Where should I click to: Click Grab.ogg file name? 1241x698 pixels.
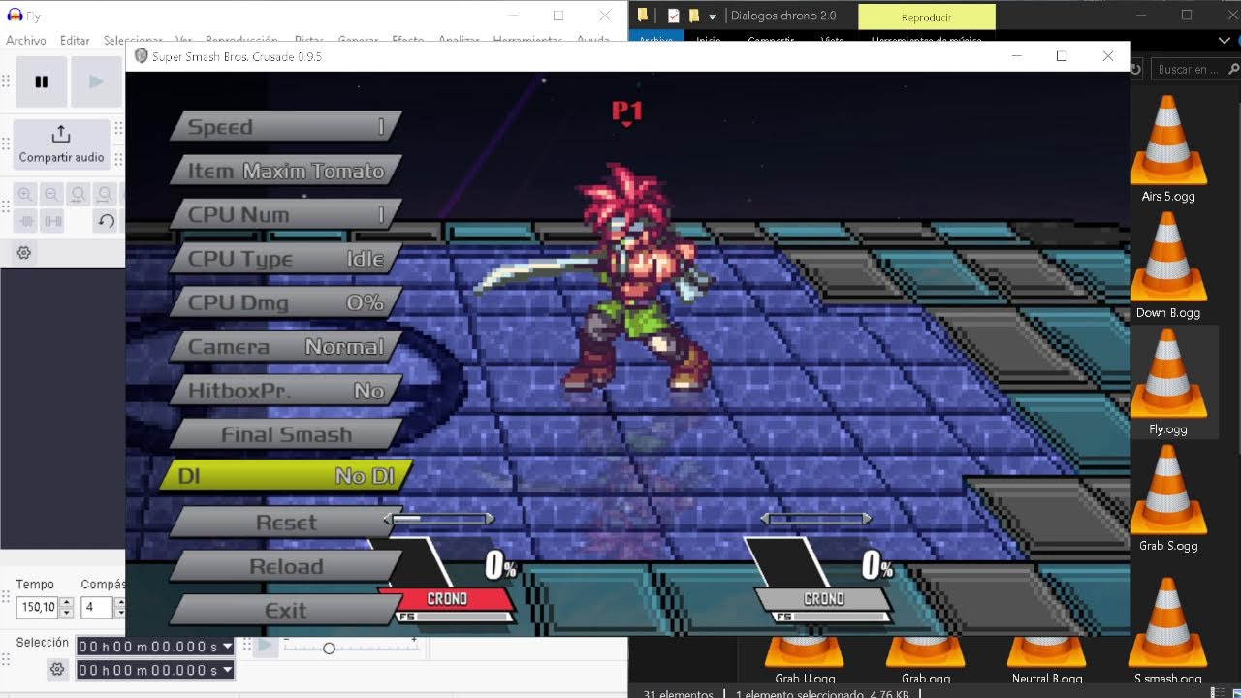[926, 679]
